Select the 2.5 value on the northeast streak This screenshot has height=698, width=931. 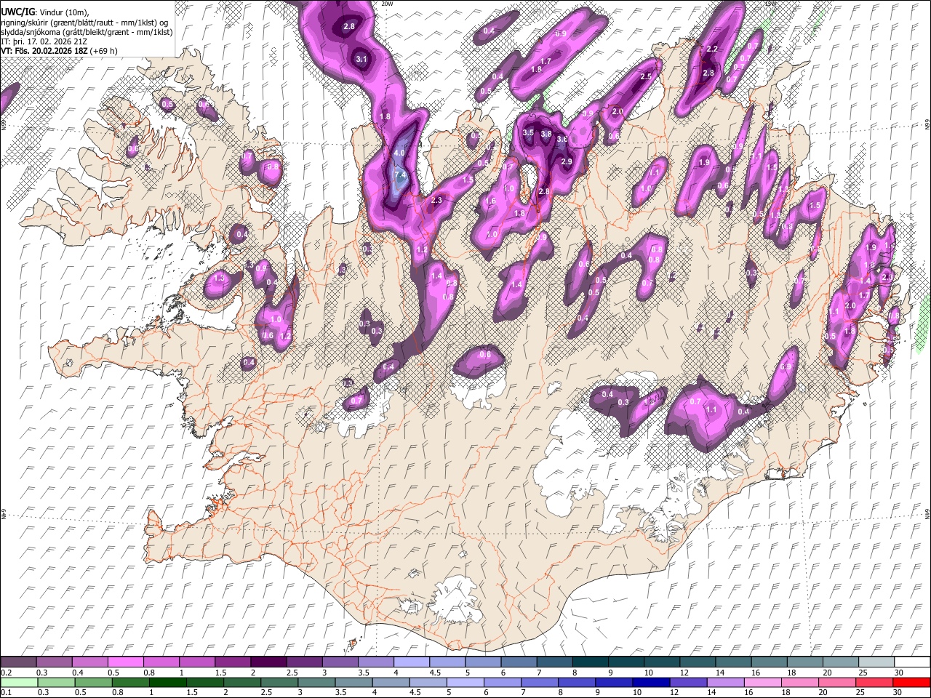pos(646,76)
